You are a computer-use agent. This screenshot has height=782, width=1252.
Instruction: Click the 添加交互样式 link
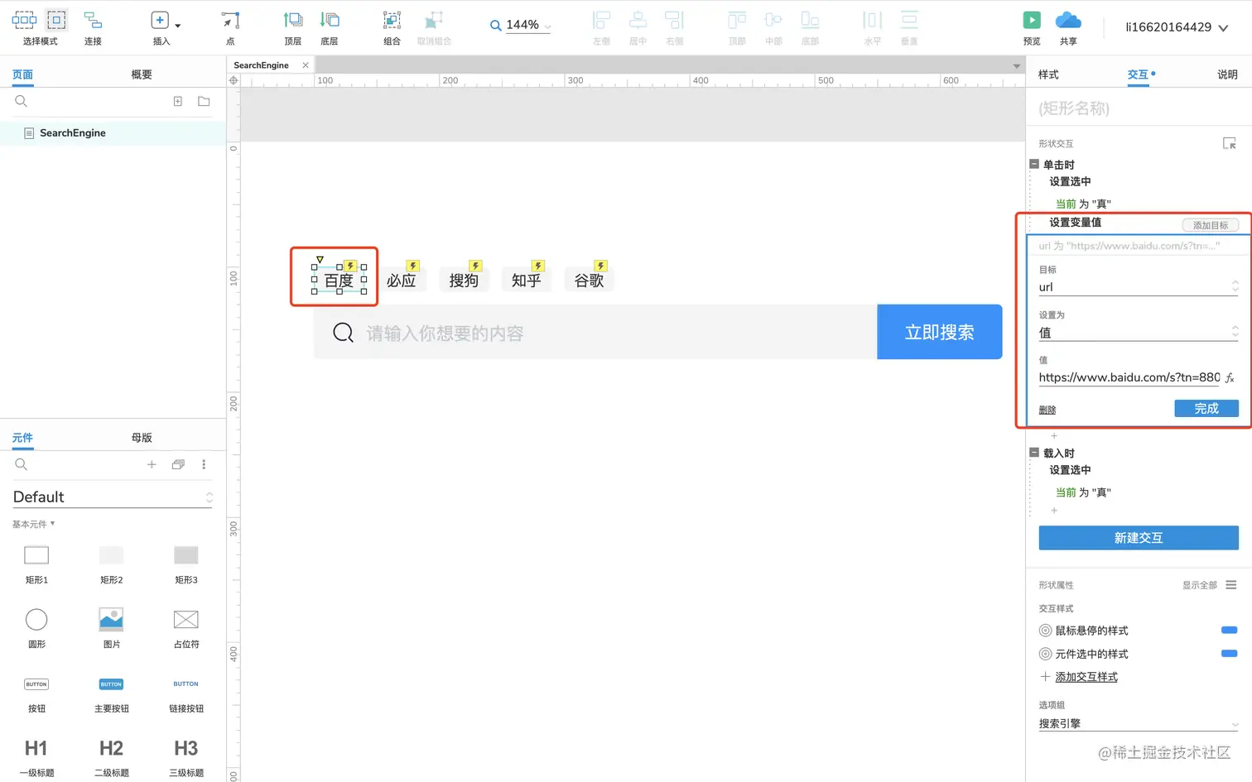(1086, 677)
